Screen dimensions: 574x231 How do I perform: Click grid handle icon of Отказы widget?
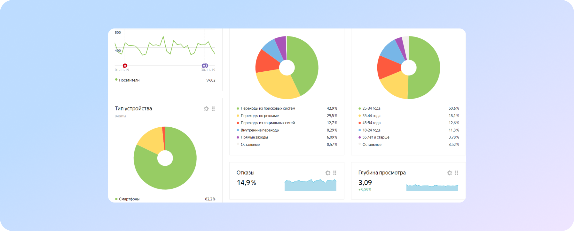(335, 173)
